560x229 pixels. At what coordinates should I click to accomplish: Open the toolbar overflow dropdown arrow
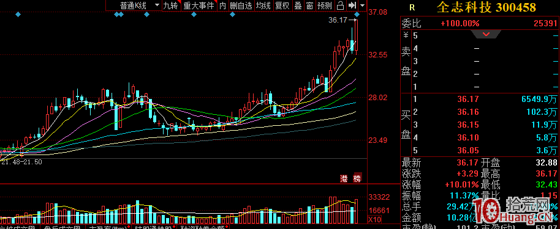click(363, 5)
